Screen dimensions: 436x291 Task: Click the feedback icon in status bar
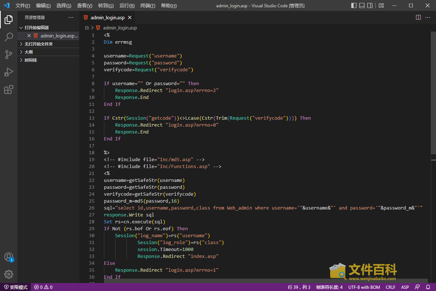[x=417, y=287]
